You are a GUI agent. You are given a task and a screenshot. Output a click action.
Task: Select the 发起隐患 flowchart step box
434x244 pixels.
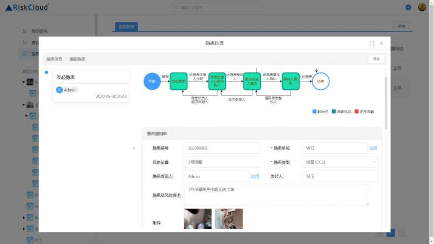tap(178, 81)
